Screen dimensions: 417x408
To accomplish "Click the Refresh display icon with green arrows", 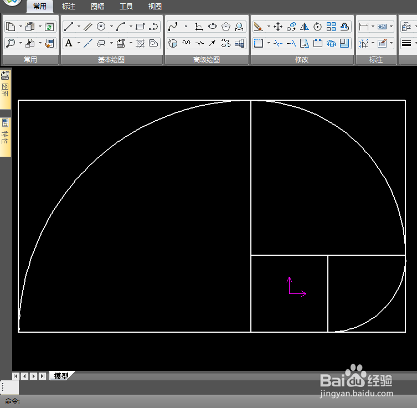I will click(x=49, y=27).
